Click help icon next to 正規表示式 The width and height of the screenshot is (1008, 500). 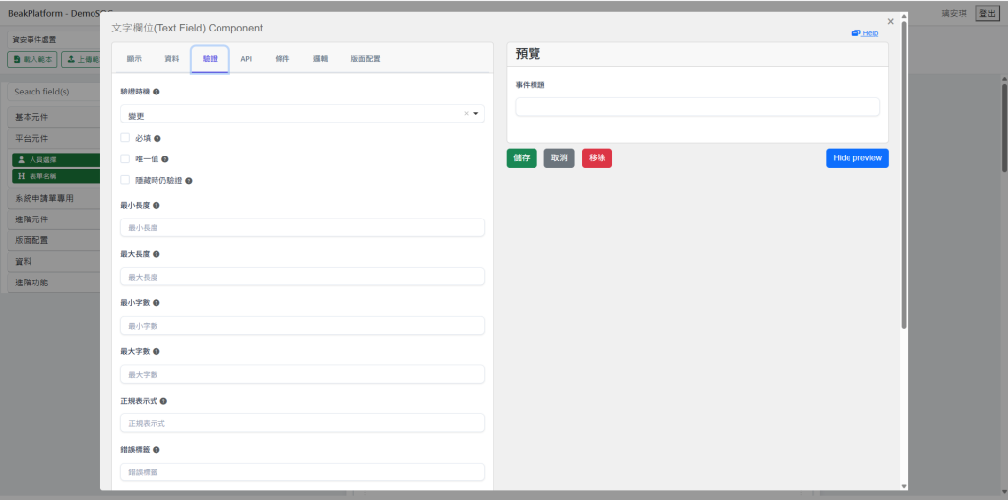[163, 401]
